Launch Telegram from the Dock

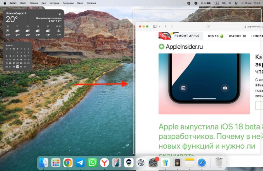pyautogui.click(x=80, y=162)
